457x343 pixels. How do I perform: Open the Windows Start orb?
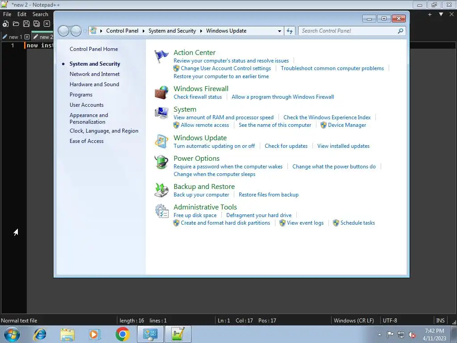click(x=12, y=334)
